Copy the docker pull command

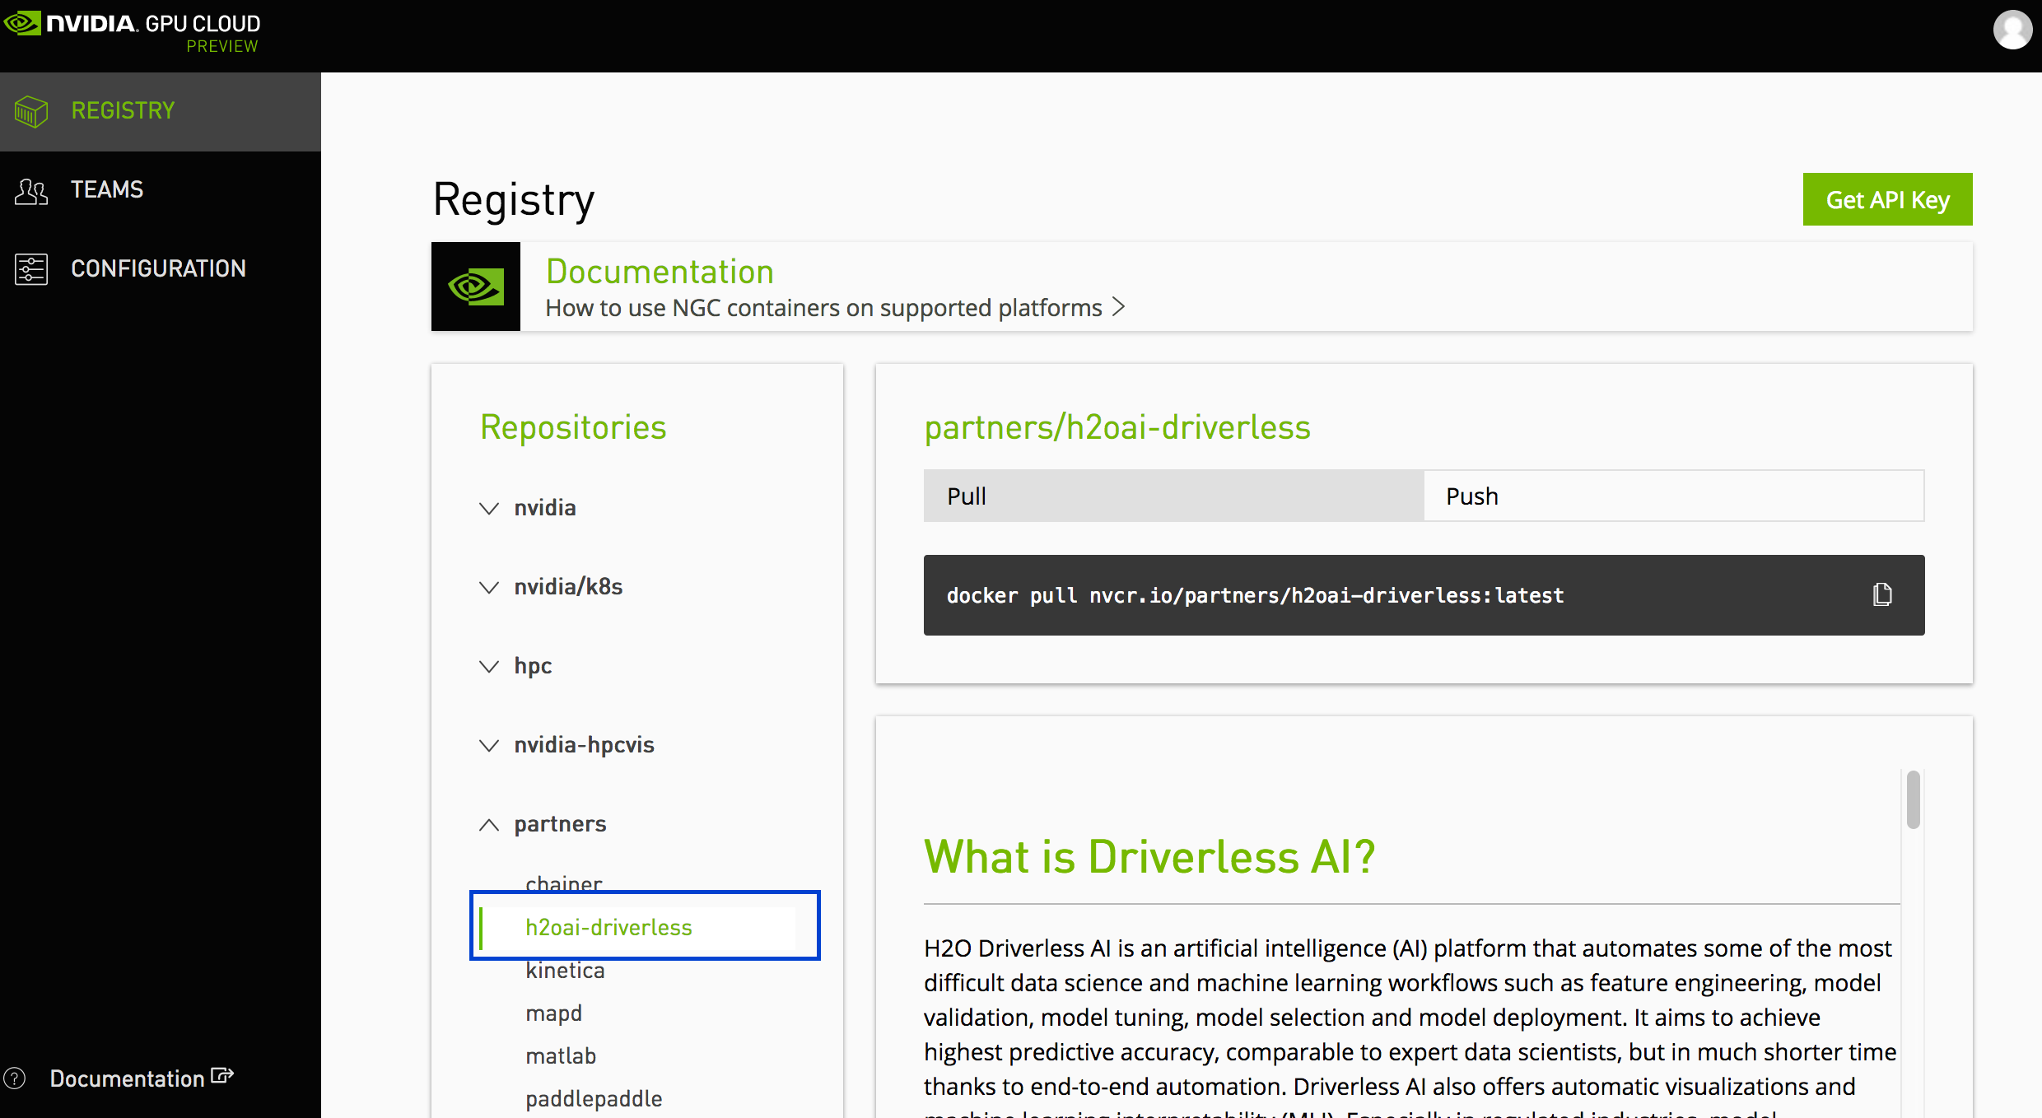1882,594
